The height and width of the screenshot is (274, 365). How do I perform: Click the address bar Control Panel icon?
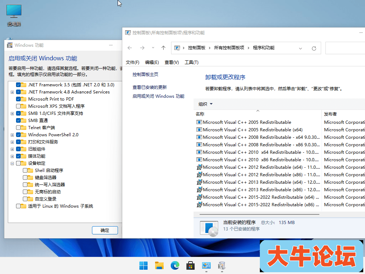[177, 48]
